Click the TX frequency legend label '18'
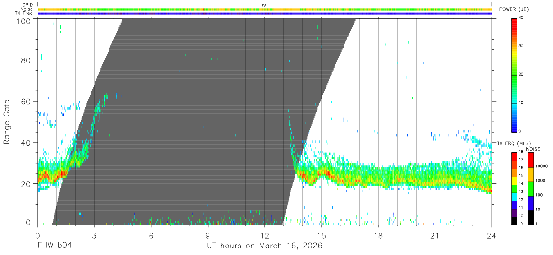The height and width of the screenshot is (255, 553). [521, 152]
